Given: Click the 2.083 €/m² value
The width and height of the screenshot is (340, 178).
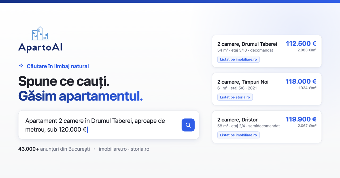Looking at the screenshot, I should [307, 50].
